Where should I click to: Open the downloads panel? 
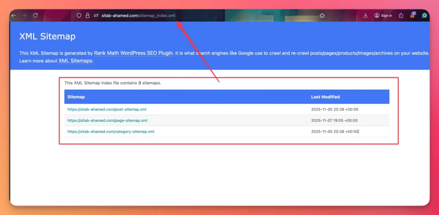pos(365,15)
